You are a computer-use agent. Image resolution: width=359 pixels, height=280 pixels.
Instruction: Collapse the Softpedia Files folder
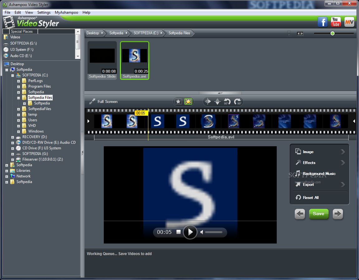19,98
